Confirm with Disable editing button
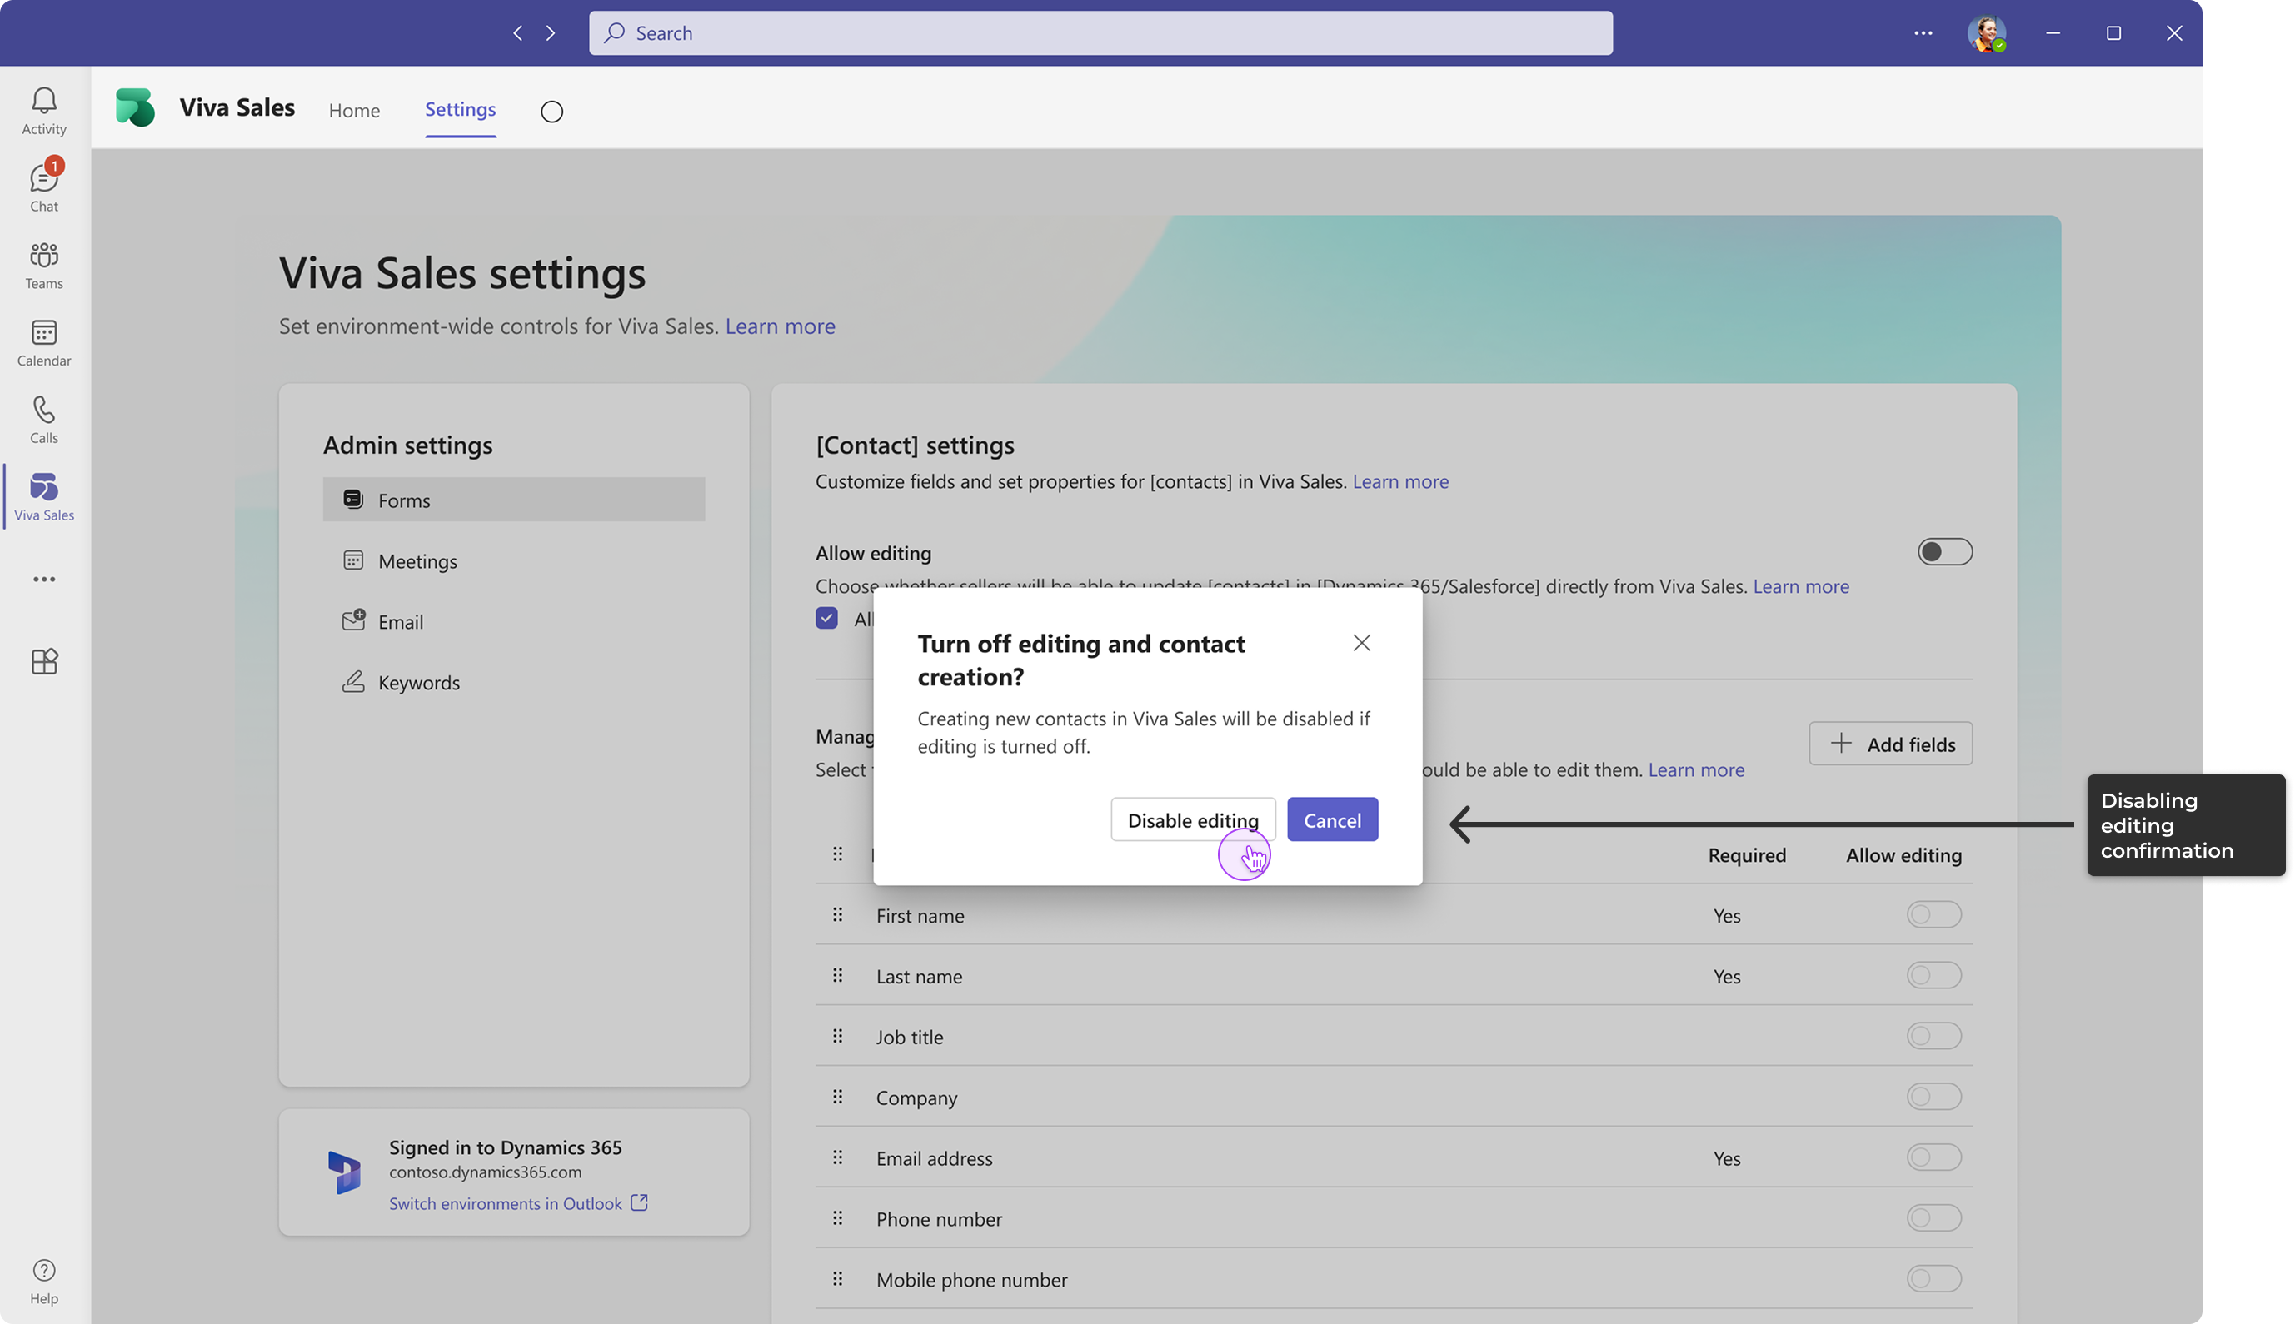The width and height of the screenshot is (2295, 1324). point(1193,819)
